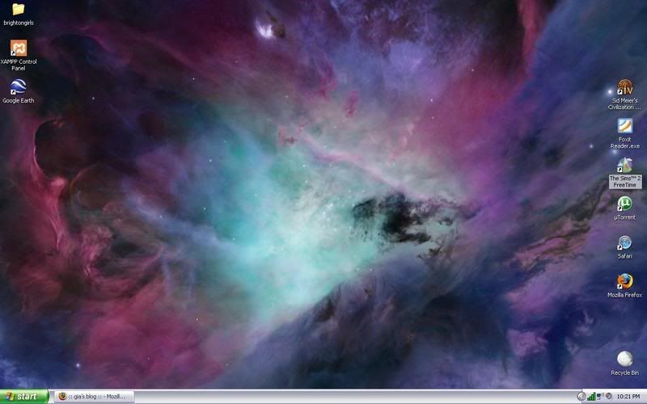Click the Safari browser icon
Screen dimensions: 647x404
tap(624, 242)
